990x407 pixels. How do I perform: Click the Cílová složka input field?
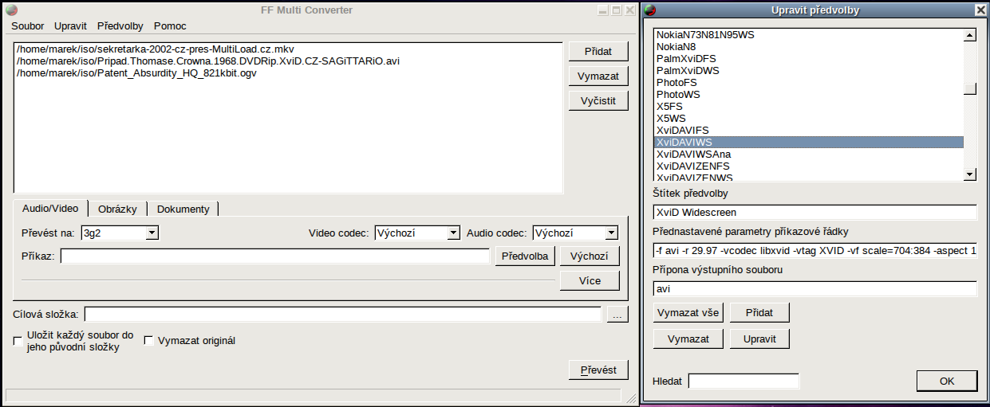343,315
